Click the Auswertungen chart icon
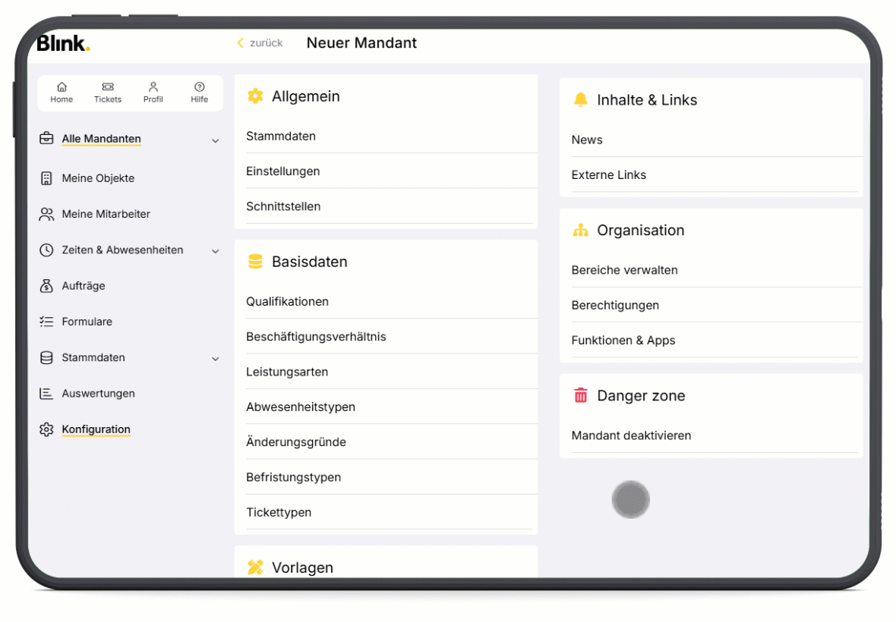This screenshot has height=622, width=896. coord(46,394)
